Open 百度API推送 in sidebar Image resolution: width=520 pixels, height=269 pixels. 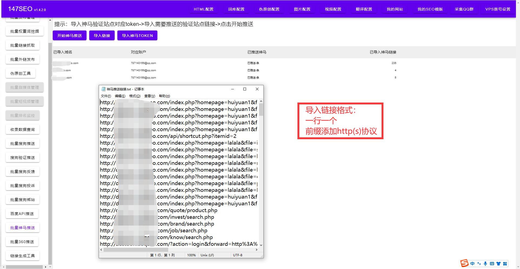(22, 214)
